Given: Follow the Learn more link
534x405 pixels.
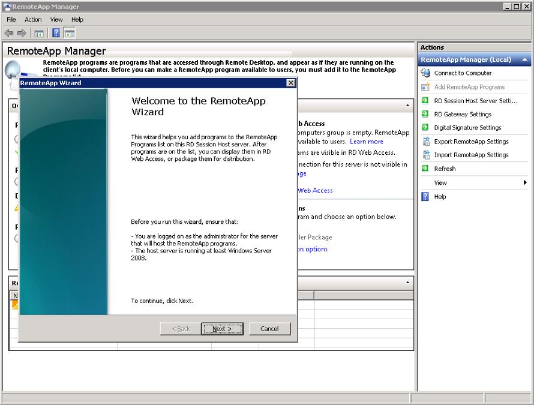Looking at the screenshot, I should tap(366, 142).
